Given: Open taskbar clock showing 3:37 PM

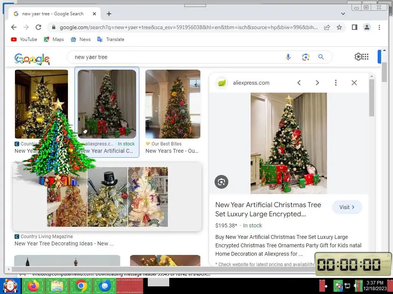Looking at the screenshot, I should tap(375, 286).
